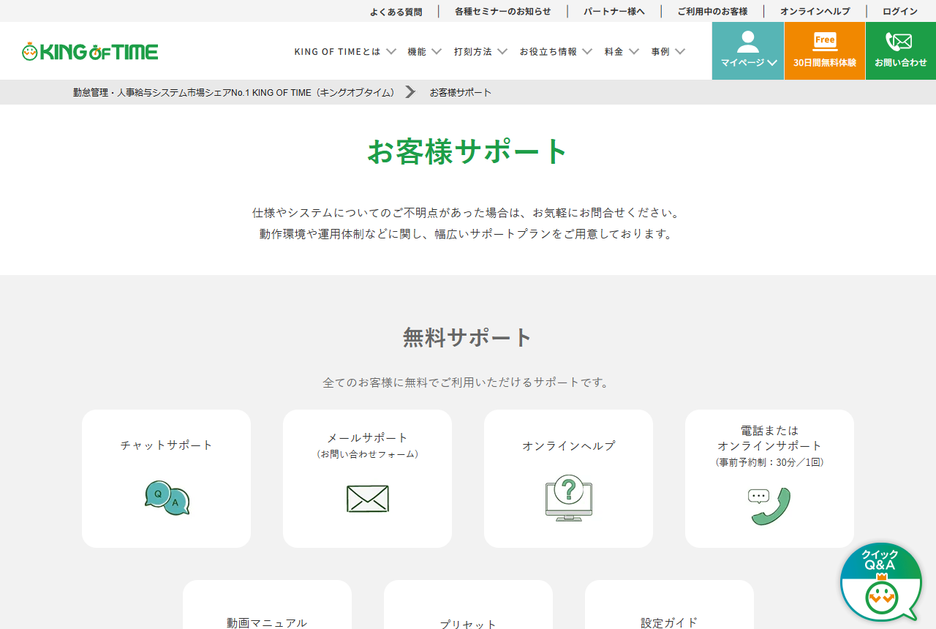Image resolution: width=936 pixels, height=629 pixels.
Task: Go to よくある質問 link
Action: (x=396, y=12)
